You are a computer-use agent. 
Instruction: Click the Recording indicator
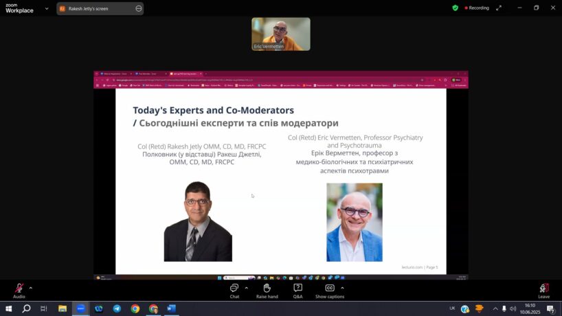coord(477,8)
